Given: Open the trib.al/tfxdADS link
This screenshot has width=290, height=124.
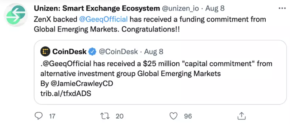Looking at the screenshot, I should pyautogui.click(x=66, y=94).
